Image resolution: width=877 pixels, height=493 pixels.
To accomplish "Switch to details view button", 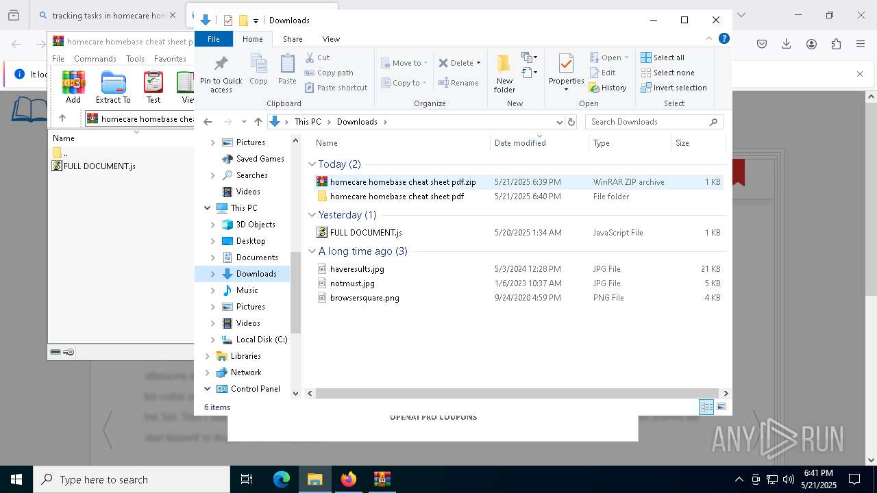I will pos(706,407).
